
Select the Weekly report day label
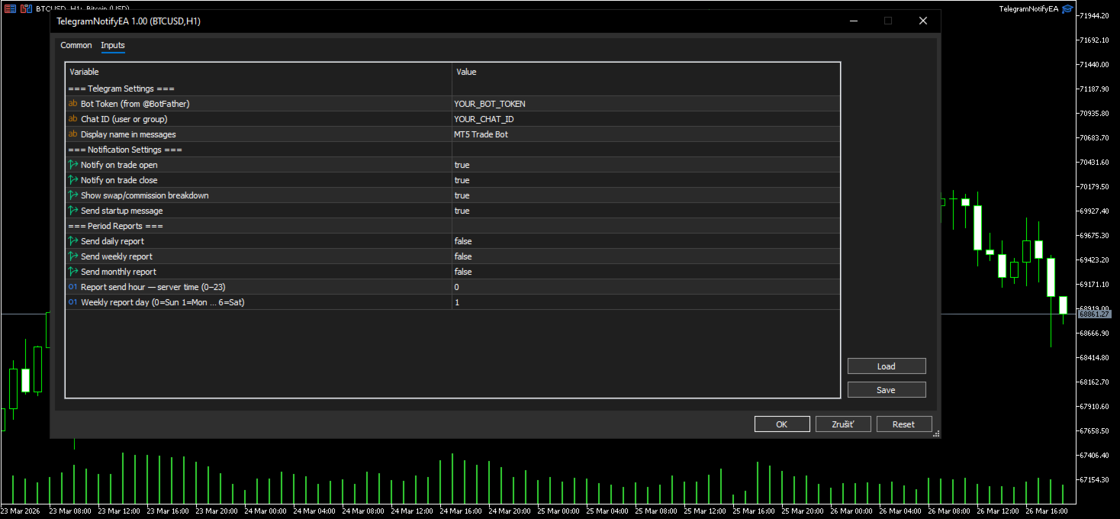tap(163, 302)
